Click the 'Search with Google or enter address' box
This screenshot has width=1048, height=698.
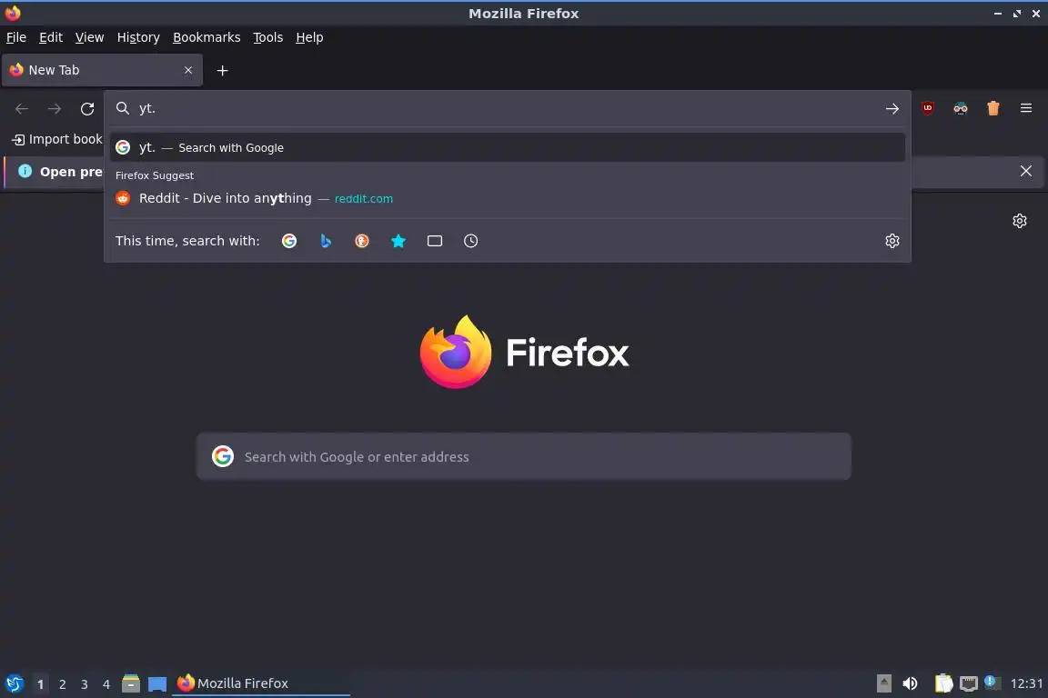pyautogui.click(x=523, y=457)
